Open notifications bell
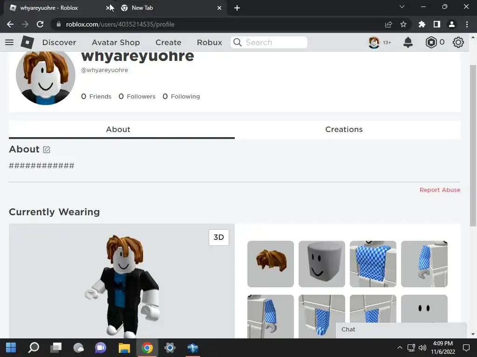 (x=408, y=42)
